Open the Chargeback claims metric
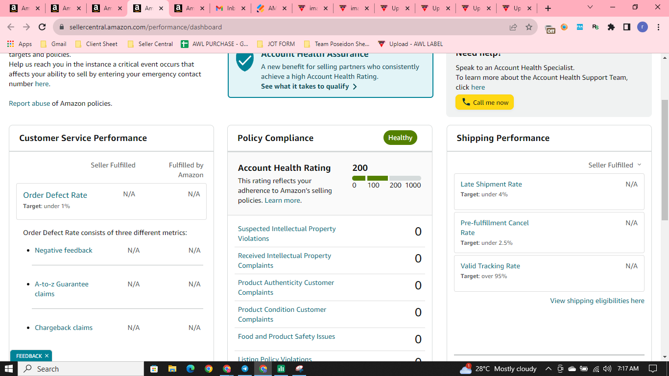Viewport: 669px width, 376px height. (x=64, y=328)
